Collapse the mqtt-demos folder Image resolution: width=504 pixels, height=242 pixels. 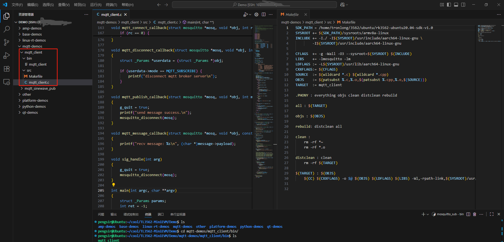click(x=32, y=46)
